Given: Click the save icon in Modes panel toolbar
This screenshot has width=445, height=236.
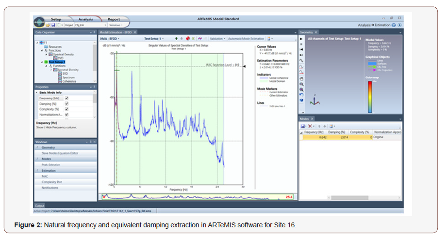Looking at the screenshot, I should click(303, 126).
